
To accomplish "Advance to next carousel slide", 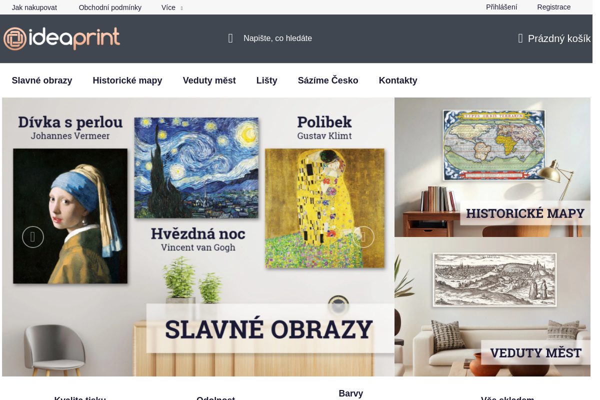I will point(363,237).
